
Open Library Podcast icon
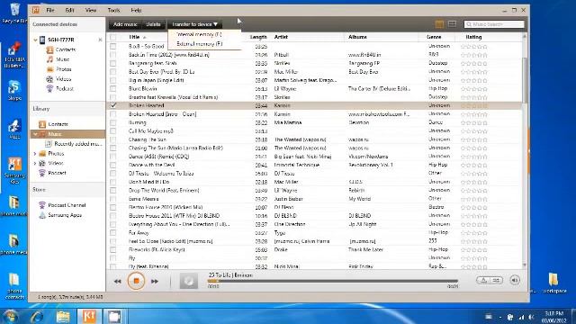pyautogui.click(x=42, y=173)
